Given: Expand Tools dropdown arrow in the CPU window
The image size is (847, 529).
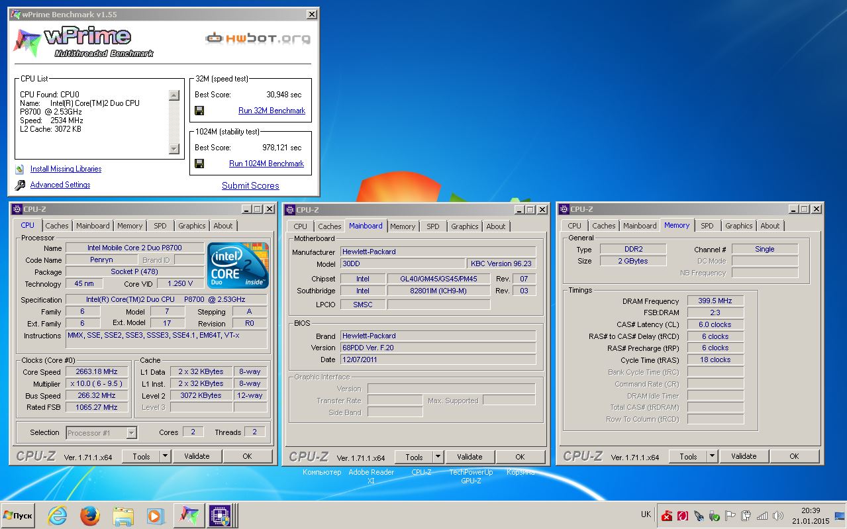Looking at the screenshot, I should [165, 456].
